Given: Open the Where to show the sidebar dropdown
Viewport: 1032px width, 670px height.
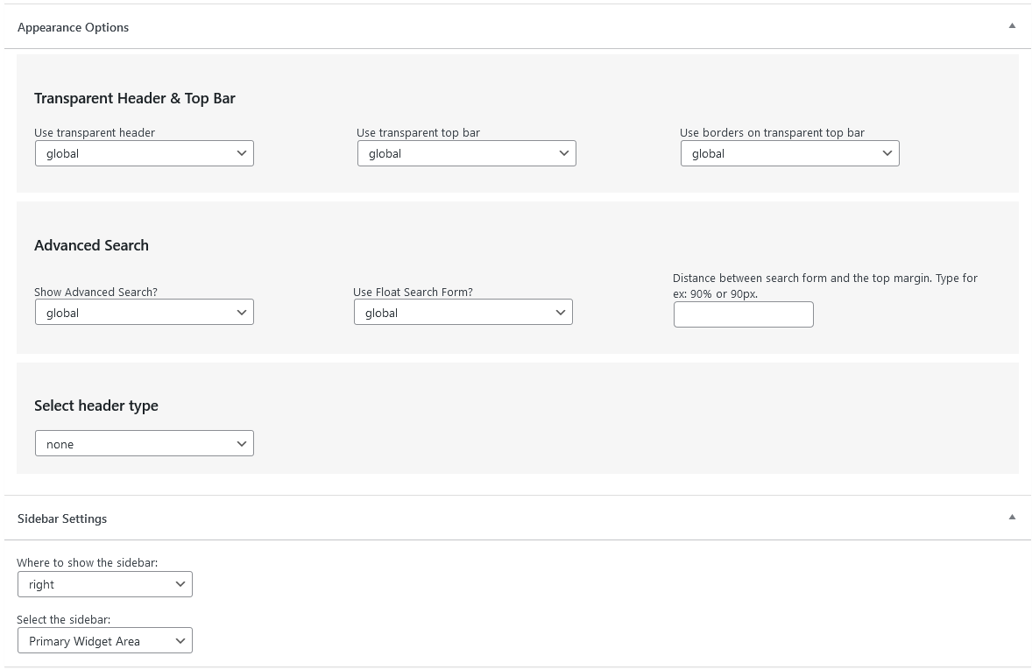Looking at the screenshot, I should (104, 584).
